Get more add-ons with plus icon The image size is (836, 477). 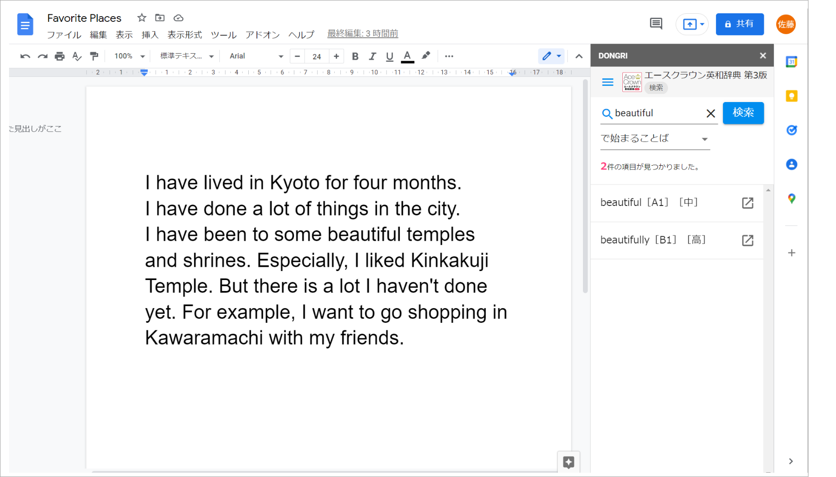tap(791, 253)
